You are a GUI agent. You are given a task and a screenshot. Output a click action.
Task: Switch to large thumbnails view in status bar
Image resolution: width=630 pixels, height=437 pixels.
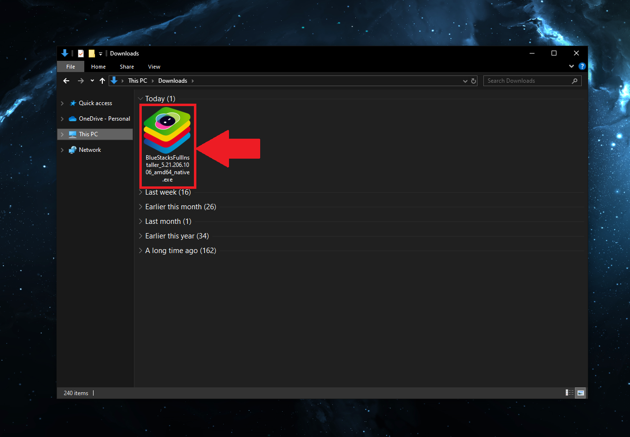(x=580, y=393)
